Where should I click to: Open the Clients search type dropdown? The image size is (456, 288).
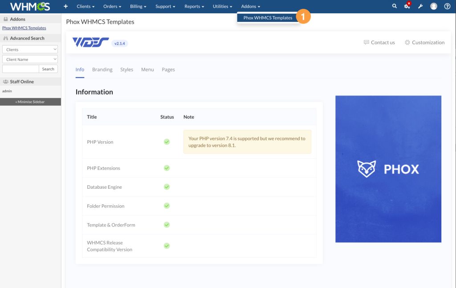(x=29, y=49)
